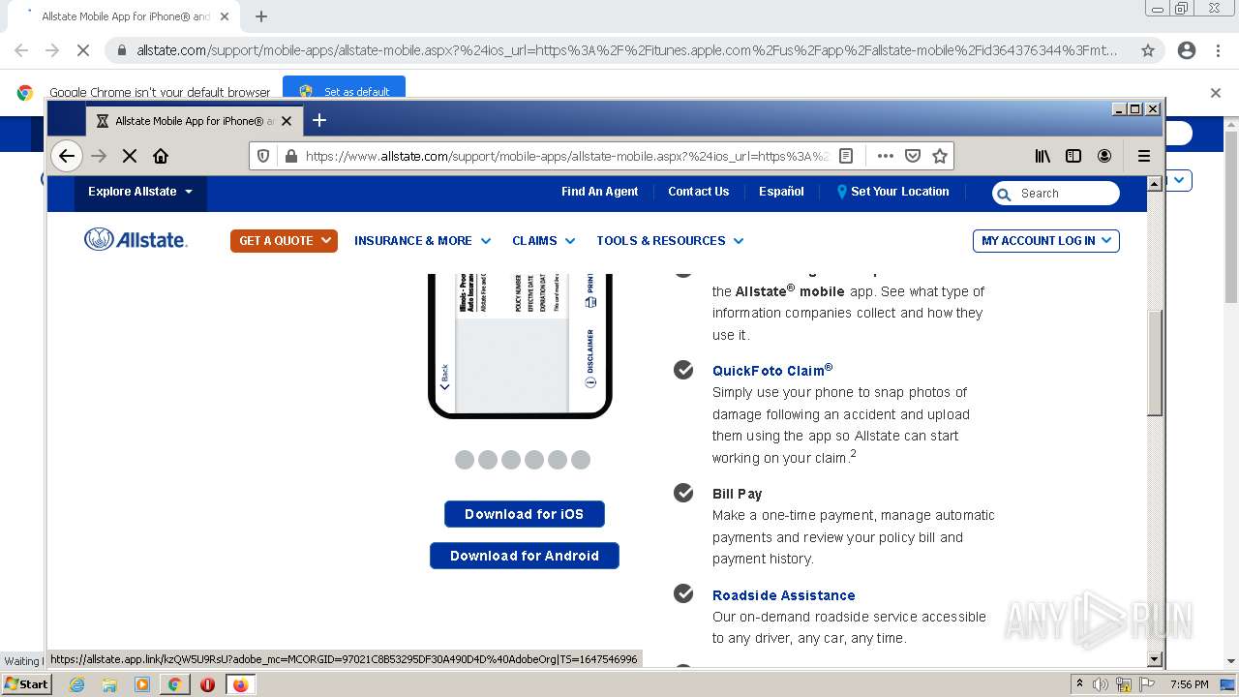This screenshot has width=1239, height=697.
Task: Click Firefox stop loading X button
Action: point(130,156)
